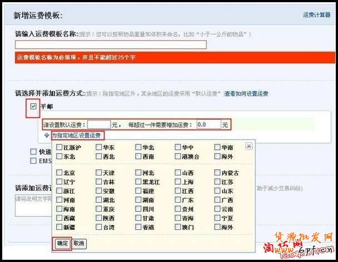Select the 港澳台 region group checkbox

coord(177,157)
